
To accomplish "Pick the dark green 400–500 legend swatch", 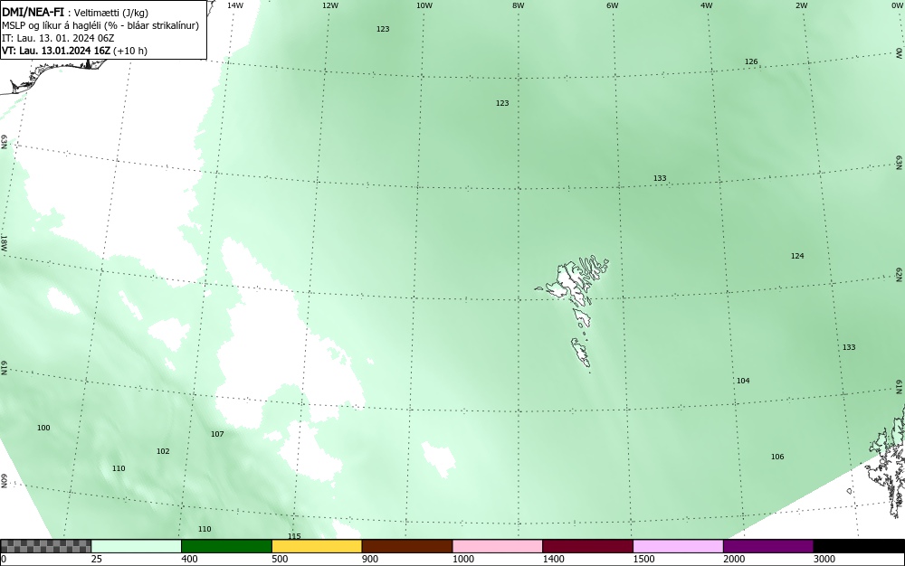I will pos(226,546).
